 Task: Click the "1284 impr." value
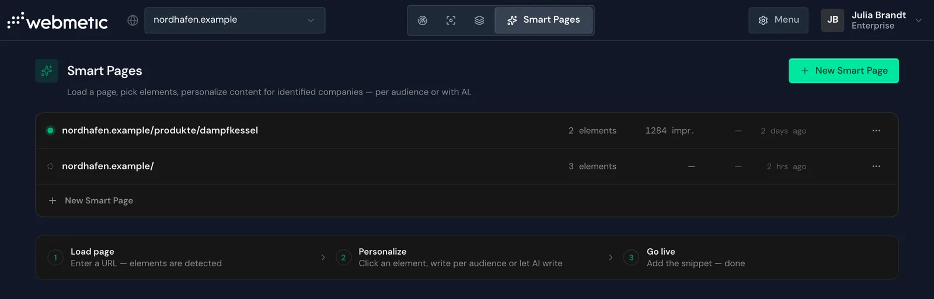(x=670, y=131)
